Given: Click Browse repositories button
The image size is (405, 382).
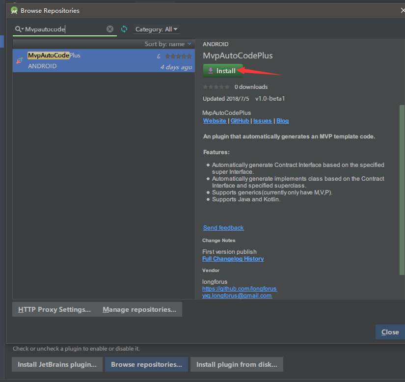Looking at the screenshot, I should tap(146, 364).
